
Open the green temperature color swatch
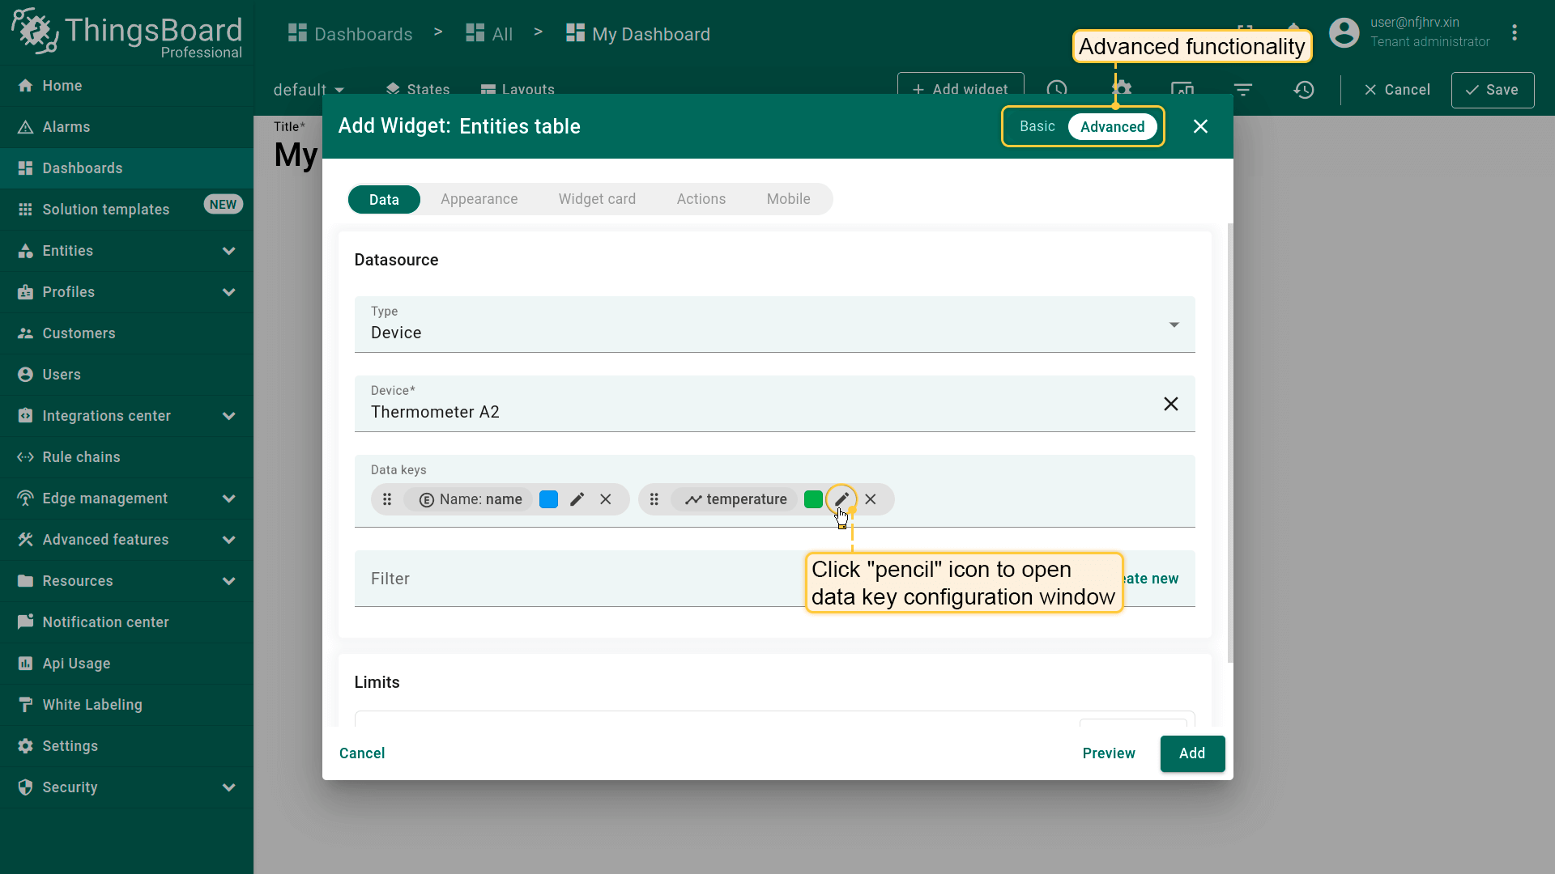coord(813,499)
